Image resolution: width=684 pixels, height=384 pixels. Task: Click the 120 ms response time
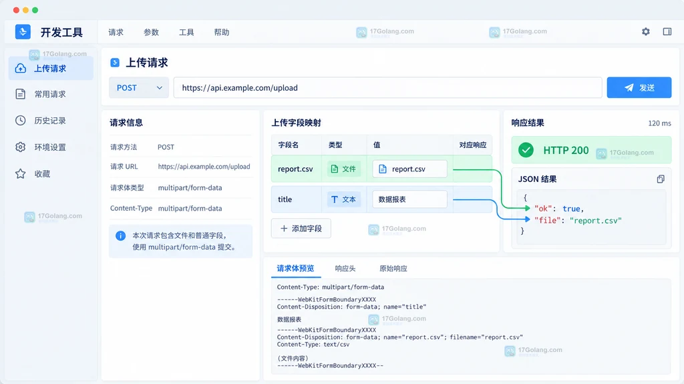659,123
